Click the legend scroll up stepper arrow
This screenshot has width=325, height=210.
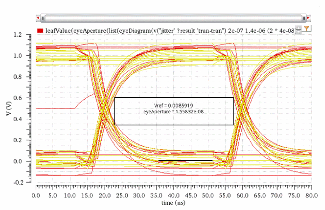pos(299,28)
